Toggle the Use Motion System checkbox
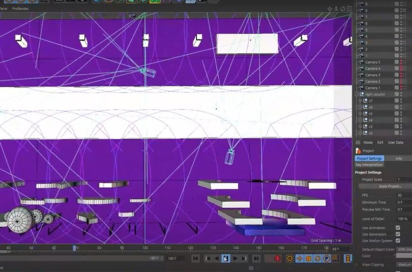 coord(398,241)
